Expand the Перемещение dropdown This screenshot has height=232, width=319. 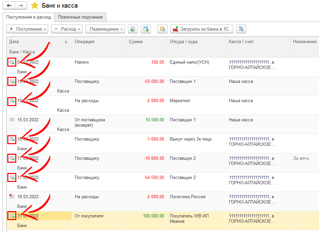pyautogui.click(x=105, y=29)
